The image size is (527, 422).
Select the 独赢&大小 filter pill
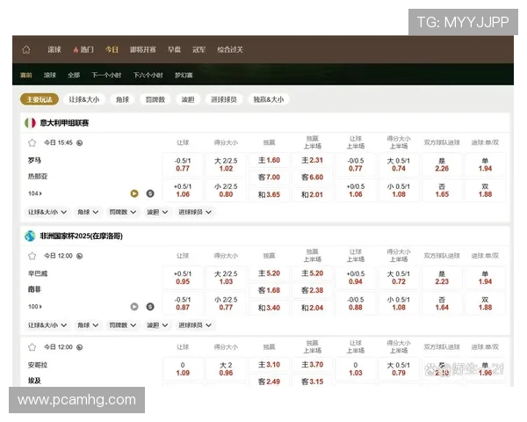point(269,99)
